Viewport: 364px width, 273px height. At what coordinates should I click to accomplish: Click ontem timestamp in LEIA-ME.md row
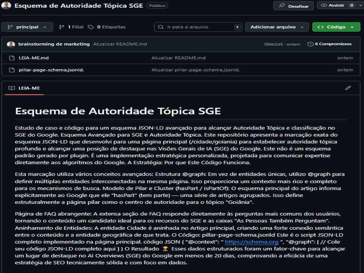coord(345,58)
